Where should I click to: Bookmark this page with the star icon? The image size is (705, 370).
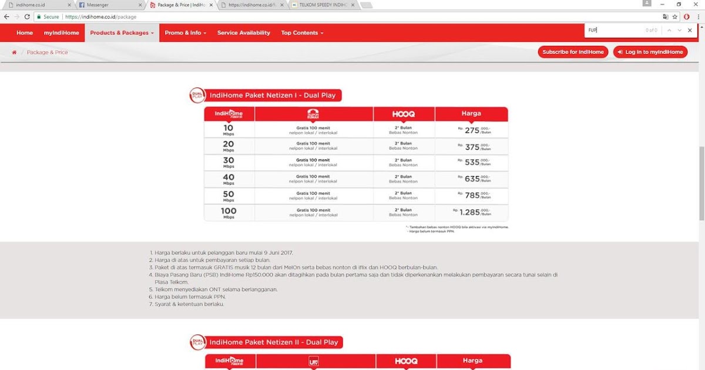point(675,16)
